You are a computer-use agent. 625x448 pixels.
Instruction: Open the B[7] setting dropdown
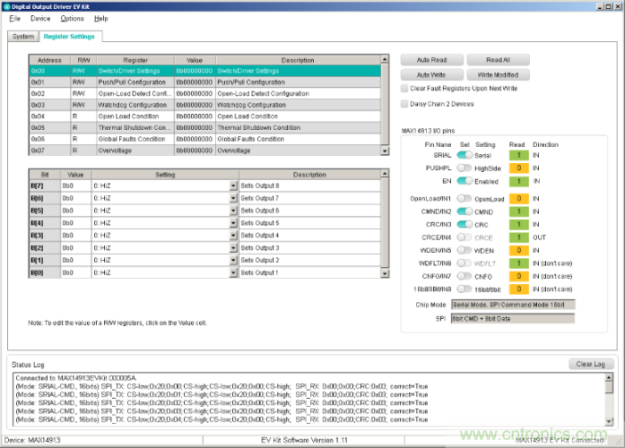[233, 185]
